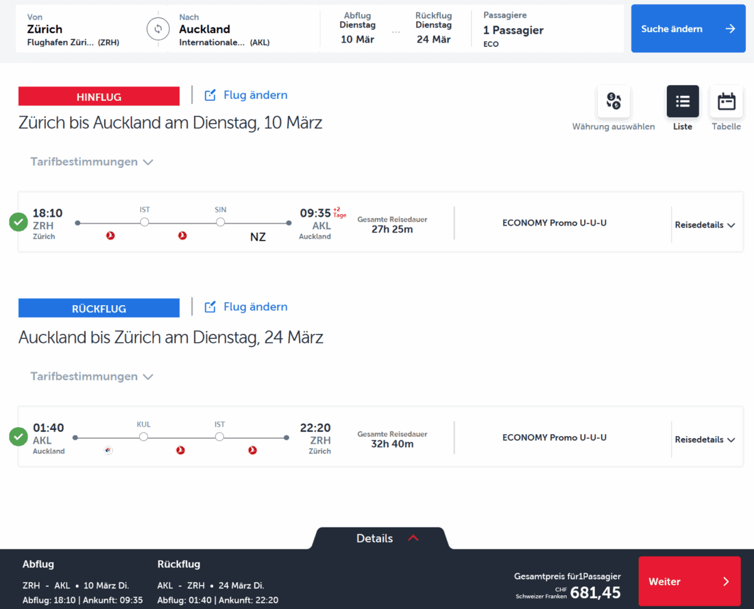
Task: Click the airline logo on AKL–KUL segment
Action: [108, 451]
